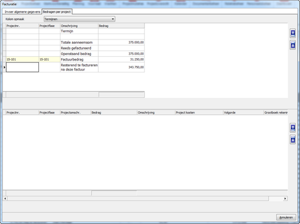
Task: Select the 15-101 Projectnr. cell
Action: click(22, 59)
